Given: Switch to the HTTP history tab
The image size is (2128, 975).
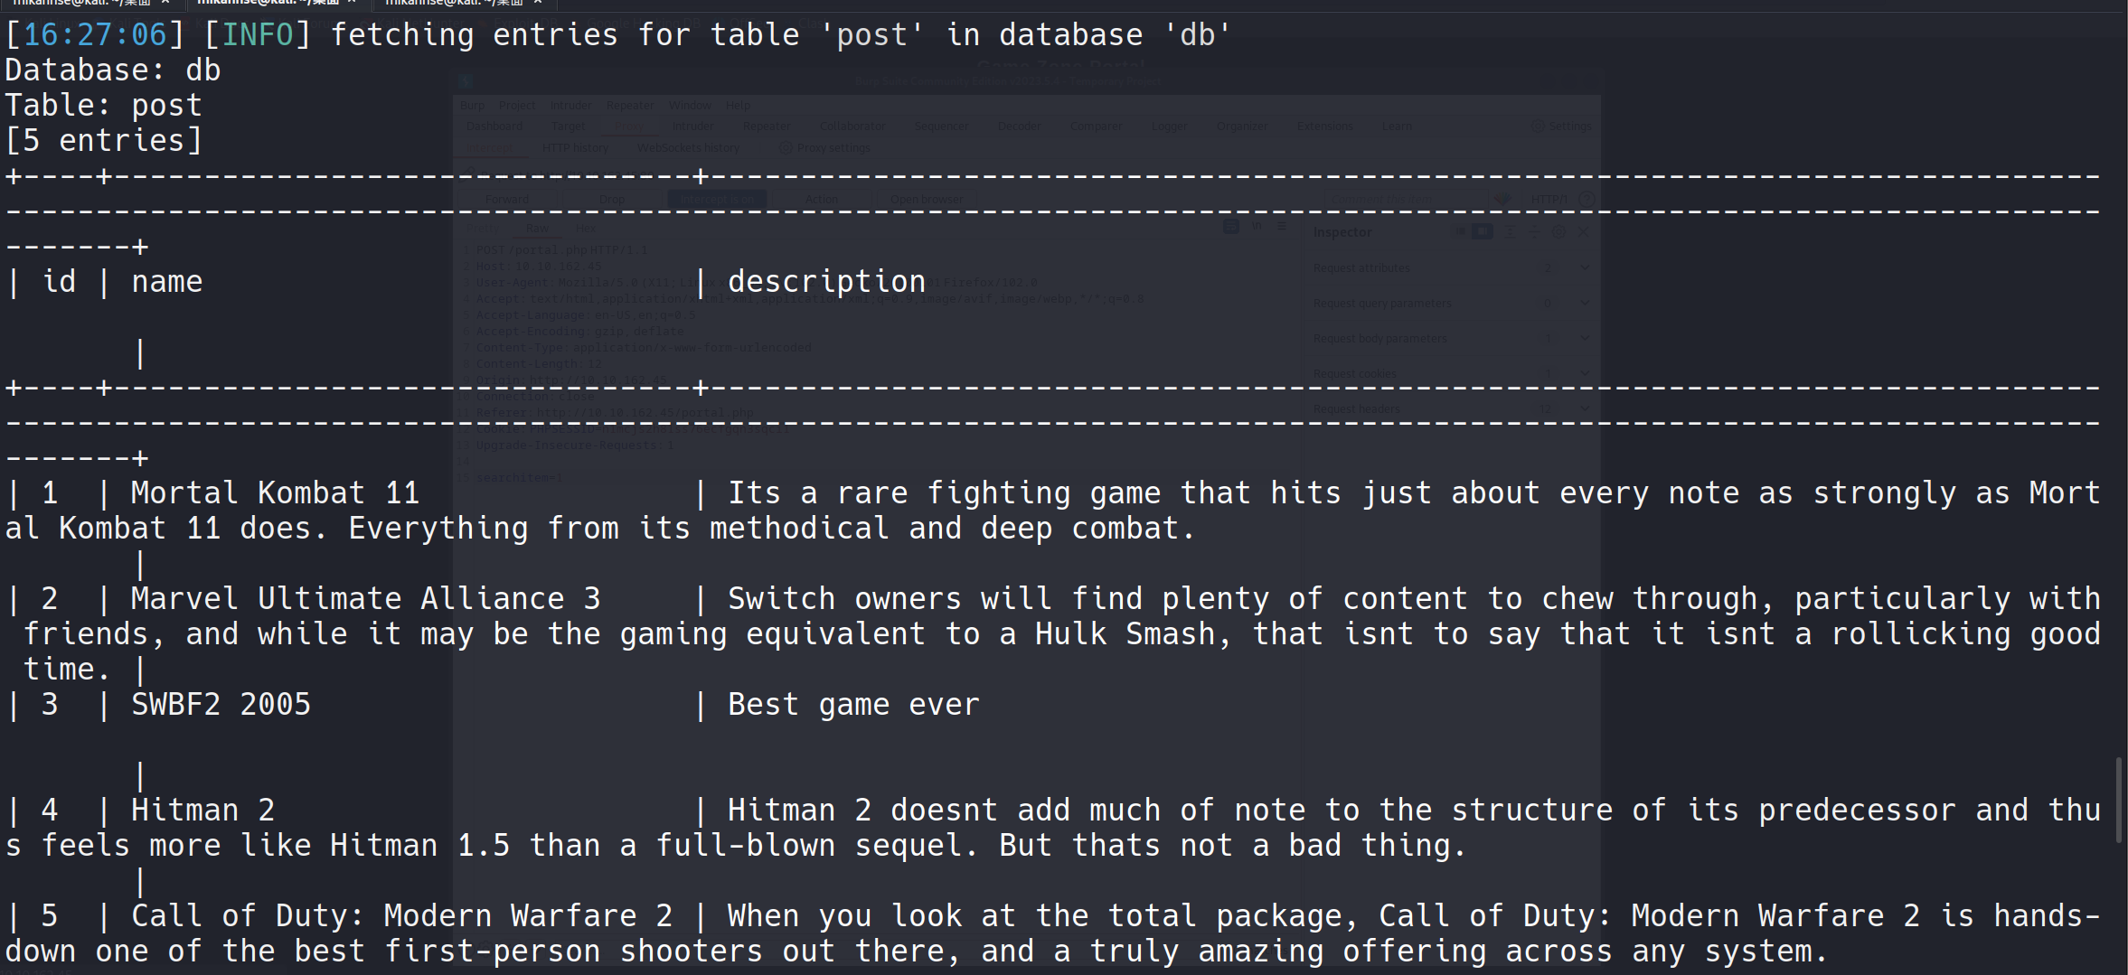Looking at the screenshot, I should pos(575,148).
